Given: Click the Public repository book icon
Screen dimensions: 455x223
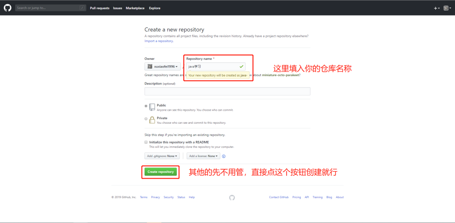Looking at the screenshot, I should 153,107.
